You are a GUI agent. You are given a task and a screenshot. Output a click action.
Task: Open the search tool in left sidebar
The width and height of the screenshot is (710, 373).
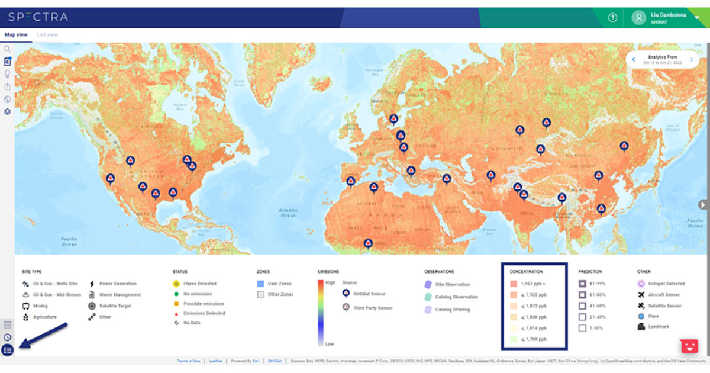[x=7, y=49]
